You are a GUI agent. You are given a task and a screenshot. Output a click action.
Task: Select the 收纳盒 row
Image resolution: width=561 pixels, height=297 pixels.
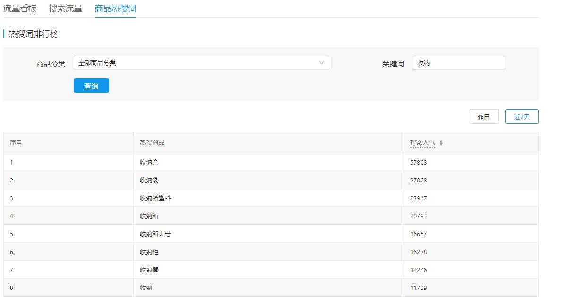click(149, 162)
